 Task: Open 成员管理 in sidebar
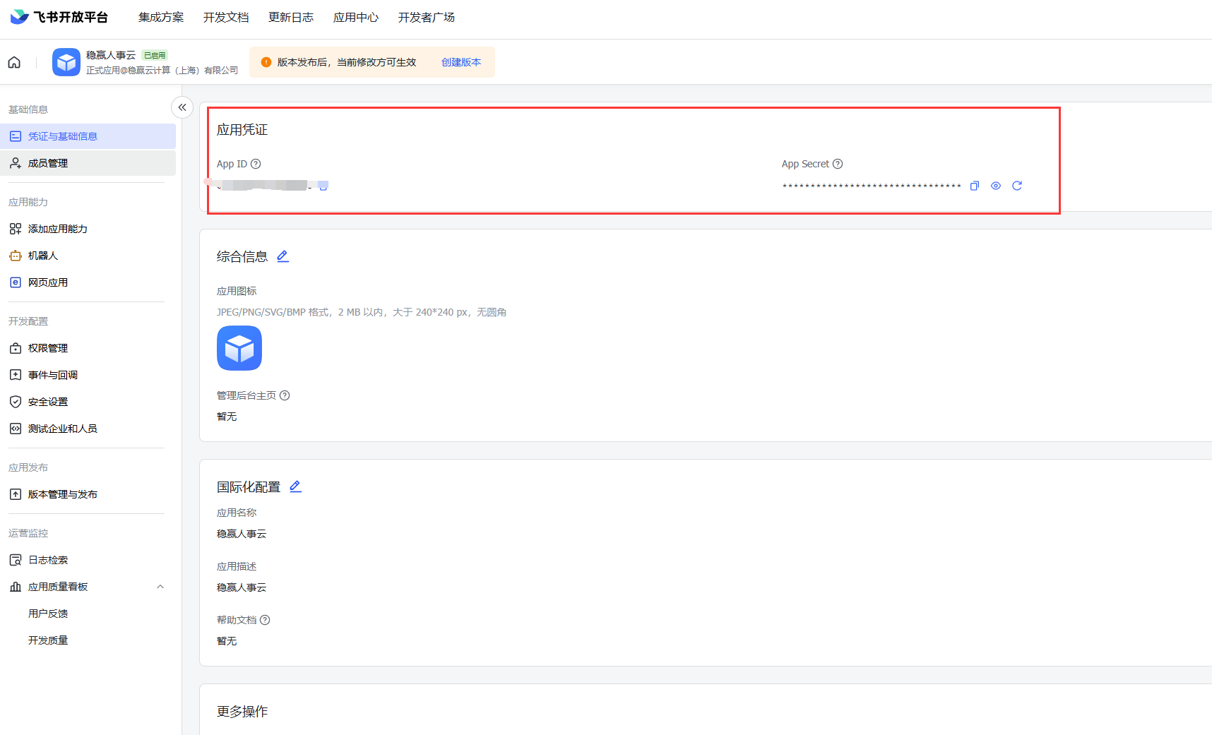(x=88, y=163)
